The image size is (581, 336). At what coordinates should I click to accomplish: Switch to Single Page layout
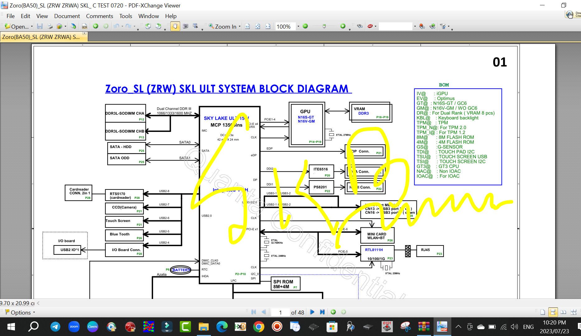[543, 312]
